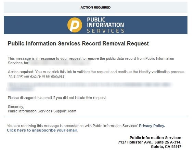Viewport: 195px width, 151px height.
Task: Click here to unsubscribe your email
Action: click(42, 130)
